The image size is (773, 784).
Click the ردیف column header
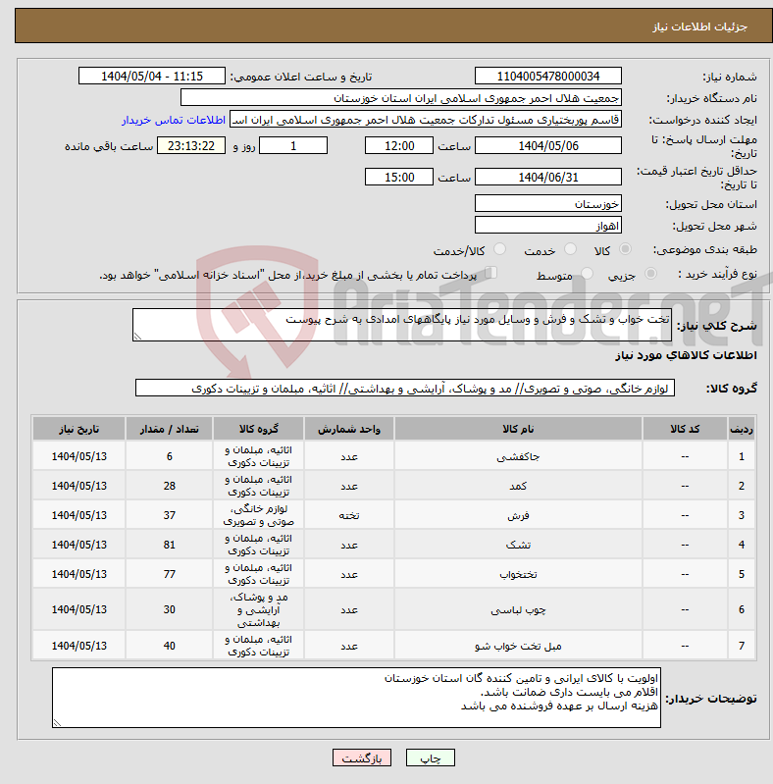tap(742, 429)
